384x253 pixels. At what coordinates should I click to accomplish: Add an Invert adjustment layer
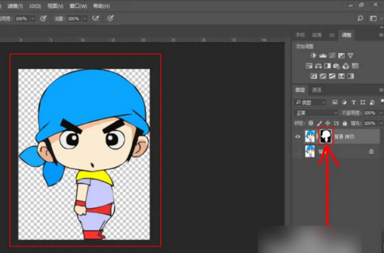[x=314, y=76]
